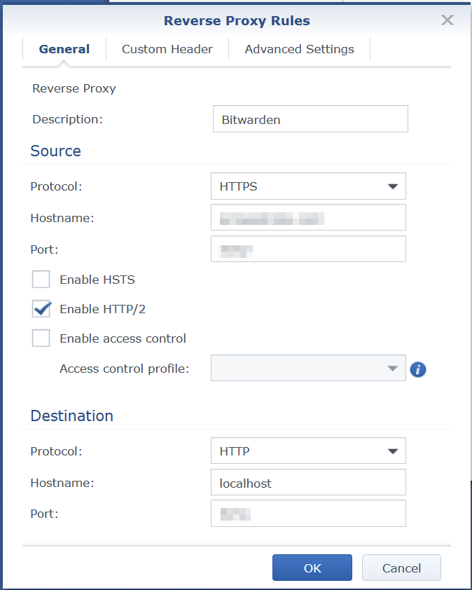Click the Enable HTTP/2 label text
This screenshot has height=590, width=472.
[103, 309]
